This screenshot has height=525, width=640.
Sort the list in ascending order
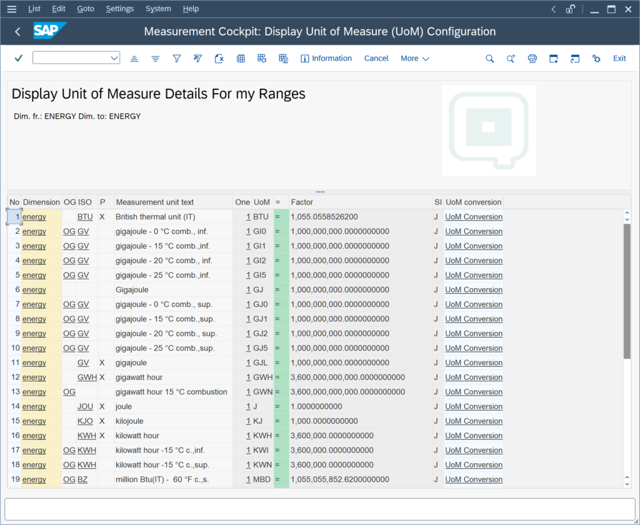(134, 59)
